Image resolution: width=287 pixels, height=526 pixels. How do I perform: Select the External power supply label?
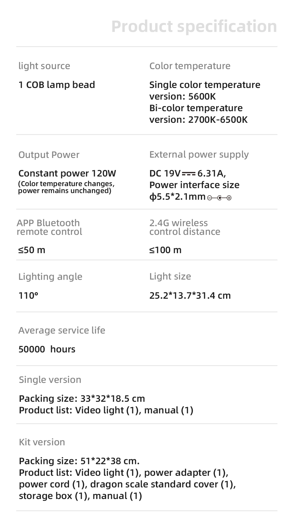pos(199,154)
